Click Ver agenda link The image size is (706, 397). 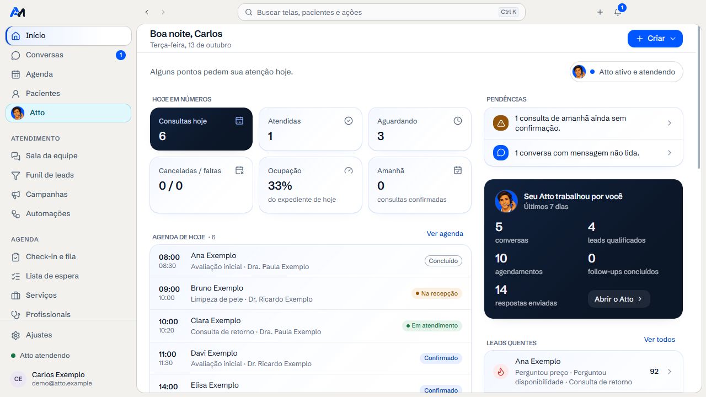[x=445, y=233]
